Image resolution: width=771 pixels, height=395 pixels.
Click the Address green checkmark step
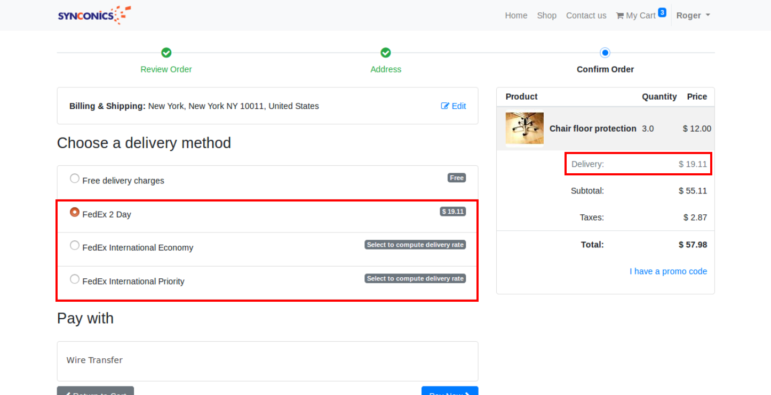coord(386,53)
